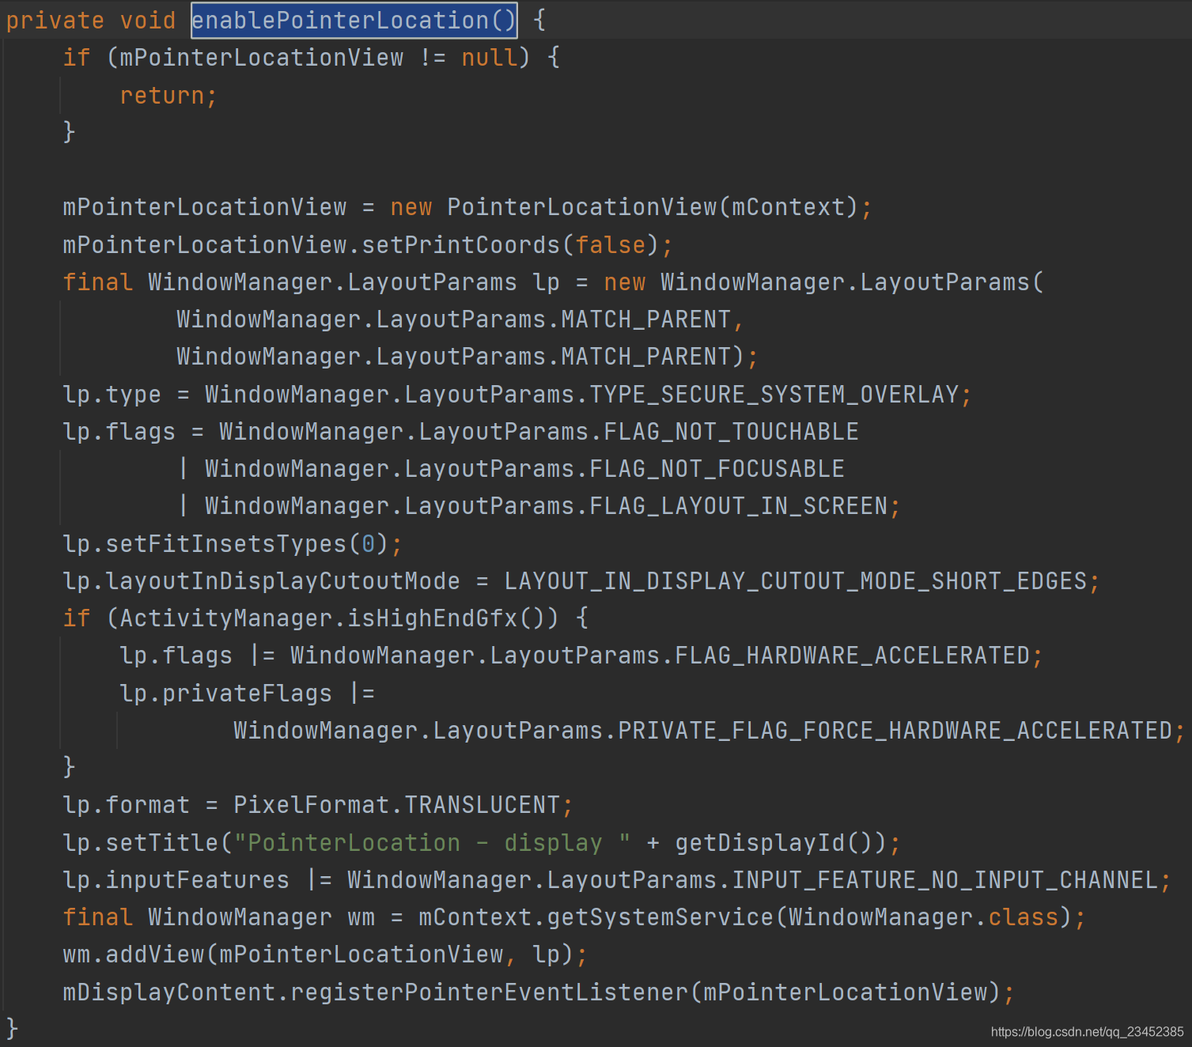Click 'FLAG_NOT_FOCUSABLE' constant
1192x1047 pixels.
point(717,469)
